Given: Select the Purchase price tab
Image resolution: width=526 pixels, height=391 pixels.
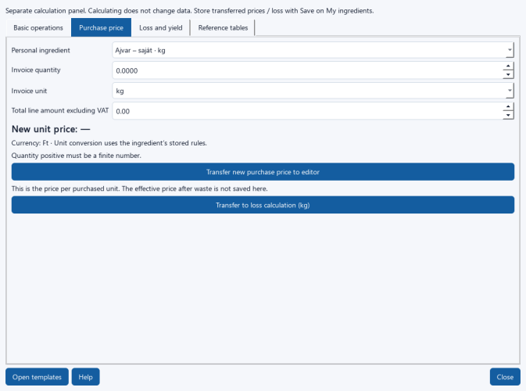Looking at the screenshot, I should tap(101, 27).
